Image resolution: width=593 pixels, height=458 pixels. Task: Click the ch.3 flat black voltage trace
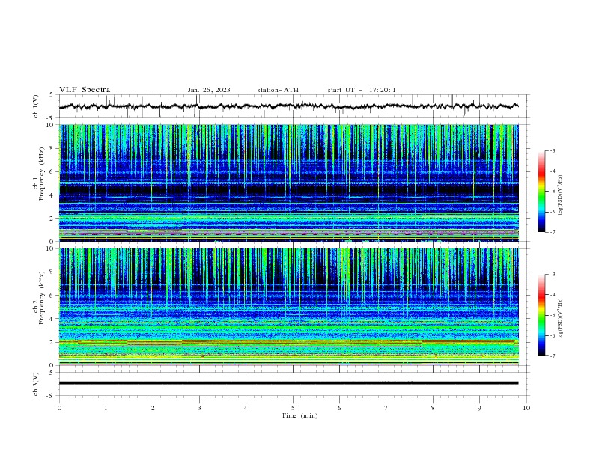click(288, 383)
